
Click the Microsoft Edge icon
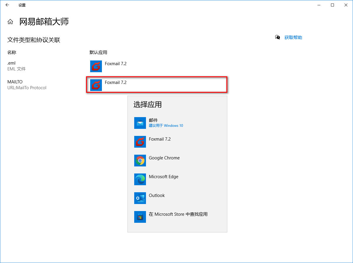[x=140, y=179]
